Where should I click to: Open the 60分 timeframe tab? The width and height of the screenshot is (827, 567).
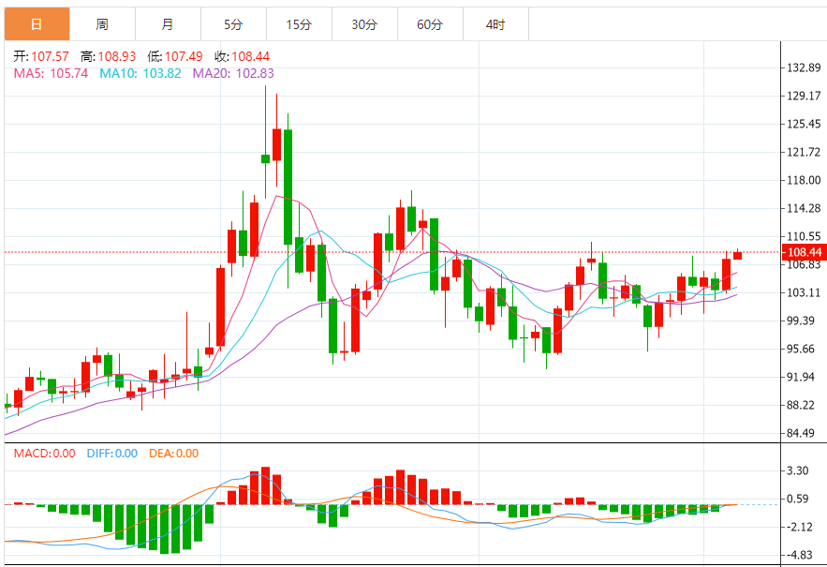point(430,24)
